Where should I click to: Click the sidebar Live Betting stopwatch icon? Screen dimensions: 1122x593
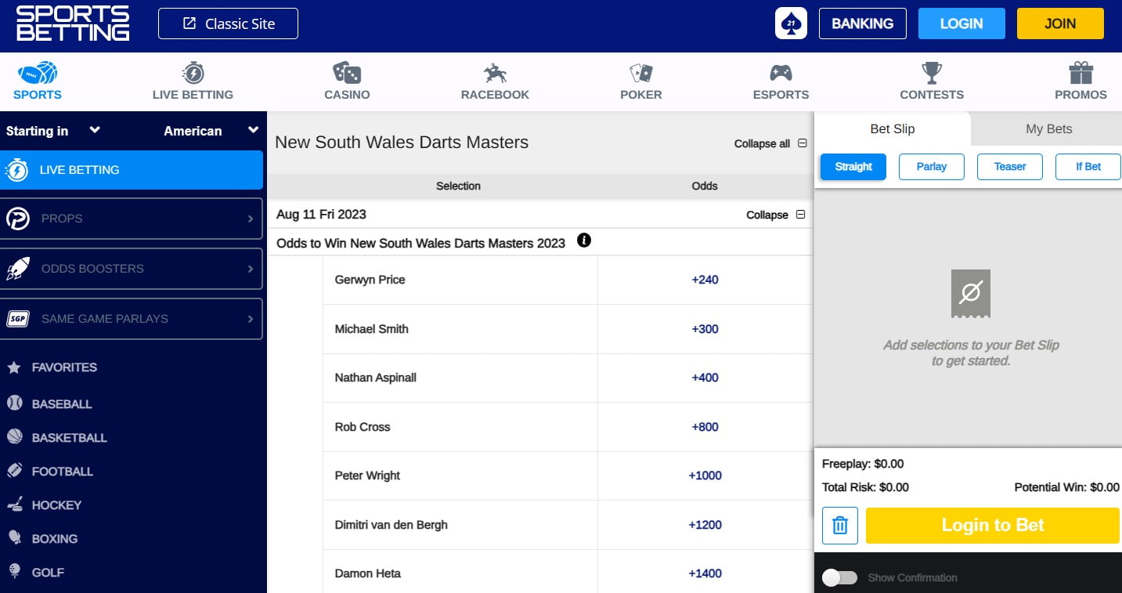point(17,170)
